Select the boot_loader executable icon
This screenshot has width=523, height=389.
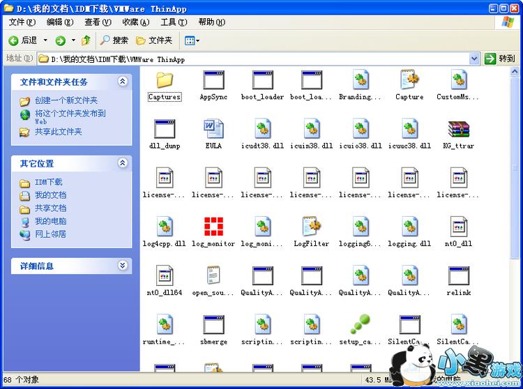coord(262,80)
